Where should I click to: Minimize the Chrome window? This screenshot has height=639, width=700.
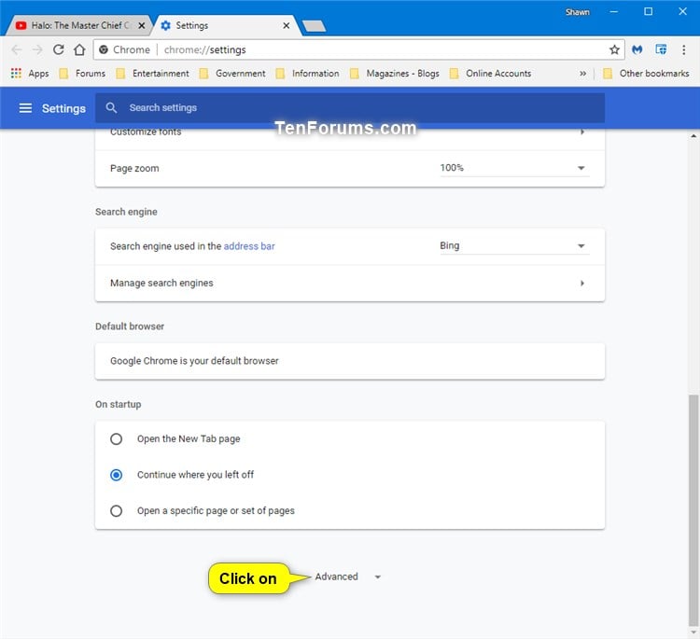pyautogui.click(x=614, y=11)
